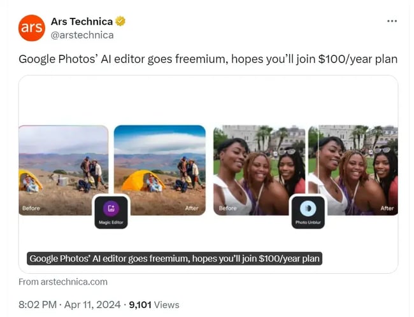Click the "Magic Editor" text label

111,222
